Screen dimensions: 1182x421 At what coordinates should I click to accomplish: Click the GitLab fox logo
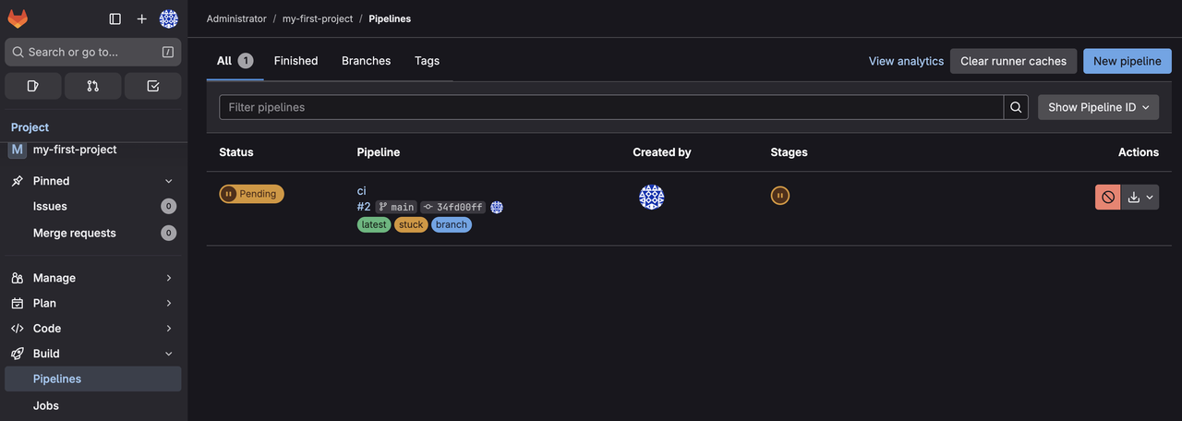[18, 18]
